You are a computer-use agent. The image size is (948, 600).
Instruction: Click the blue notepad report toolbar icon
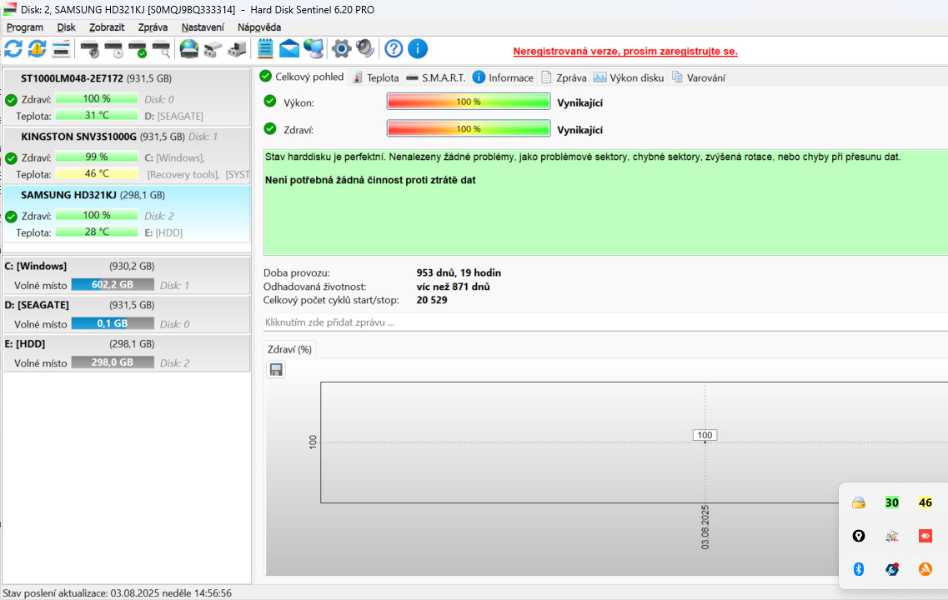(x=265, y=48)
